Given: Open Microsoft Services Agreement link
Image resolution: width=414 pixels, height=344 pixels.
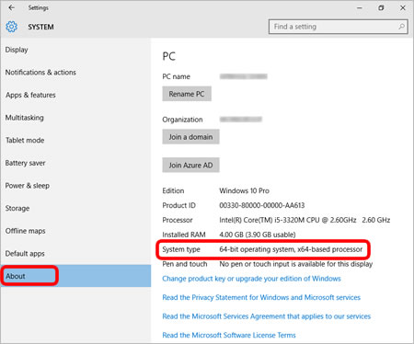Looking at the screenshot, I should pyautogui.click(x=267, y=316).
